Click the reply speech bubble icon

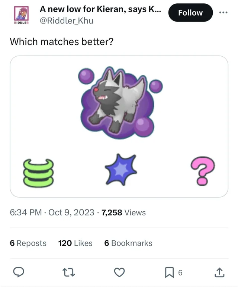click(19, 273)
